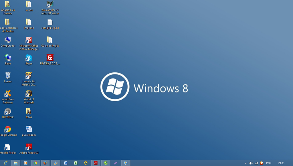Launch Visualizador de fotos 3D Vision shortcut
This screenshot has width=293, height=166.
click(50, 7)
